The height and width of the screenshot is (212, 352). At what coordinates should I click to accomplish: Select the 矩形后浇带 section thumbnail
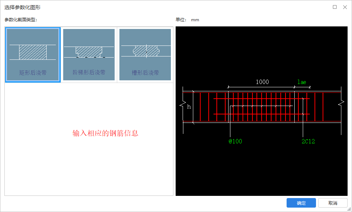point(33,55)
